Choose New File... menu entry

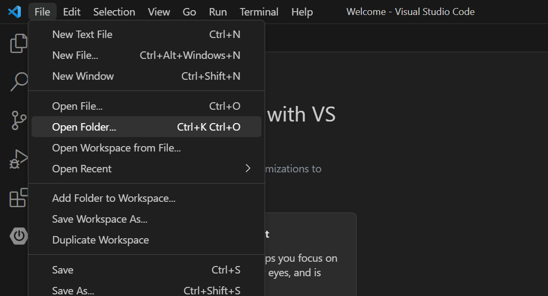tap(146, 55)
